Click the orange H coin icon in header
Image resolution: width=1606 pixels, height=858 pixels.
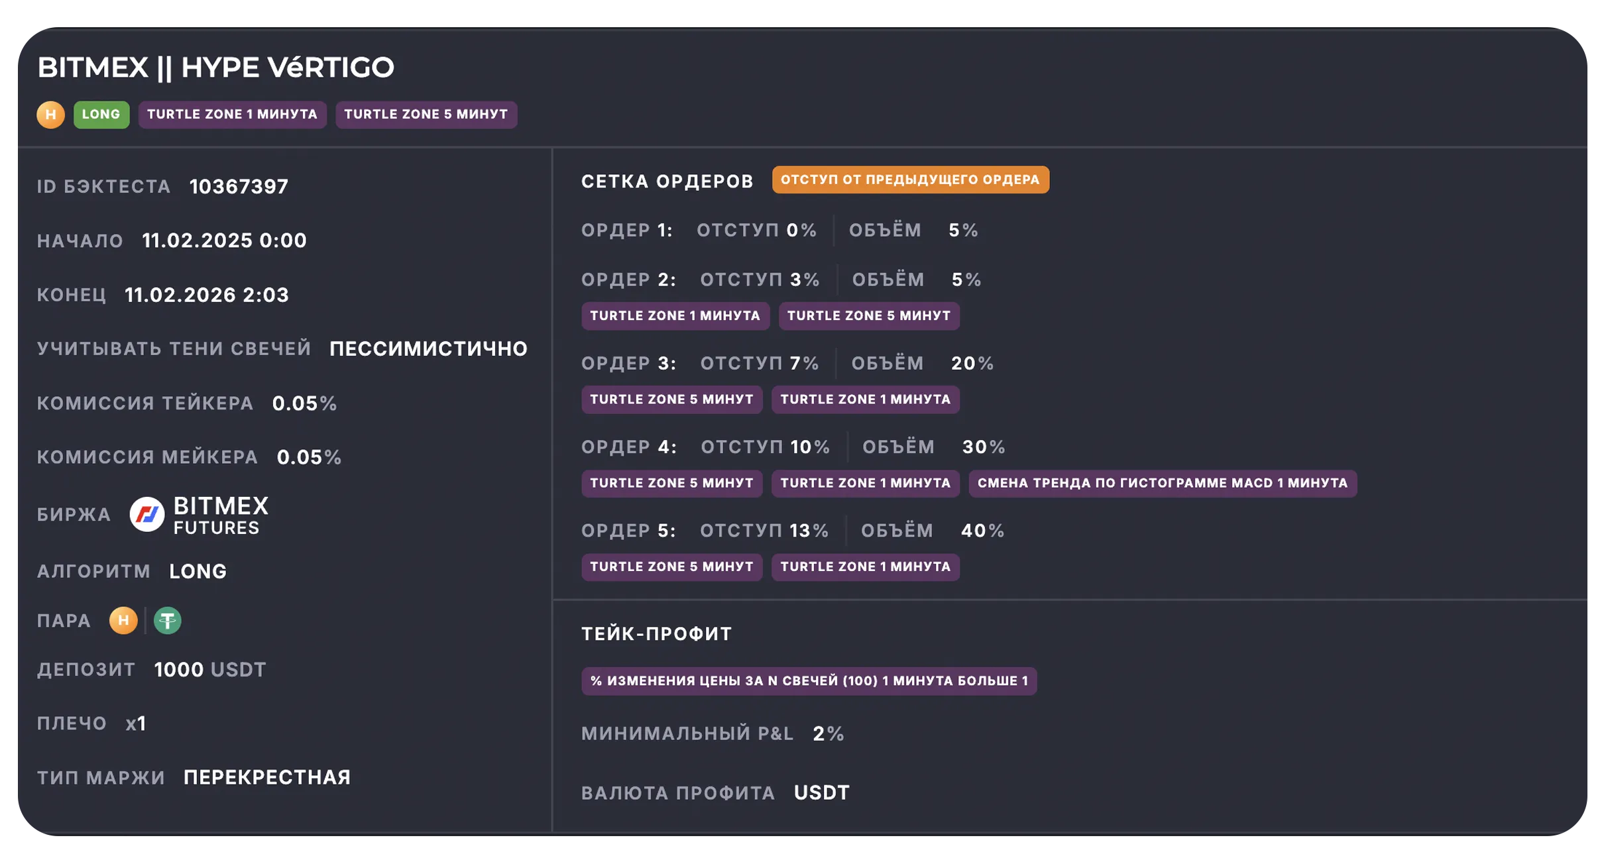(50, 114)
